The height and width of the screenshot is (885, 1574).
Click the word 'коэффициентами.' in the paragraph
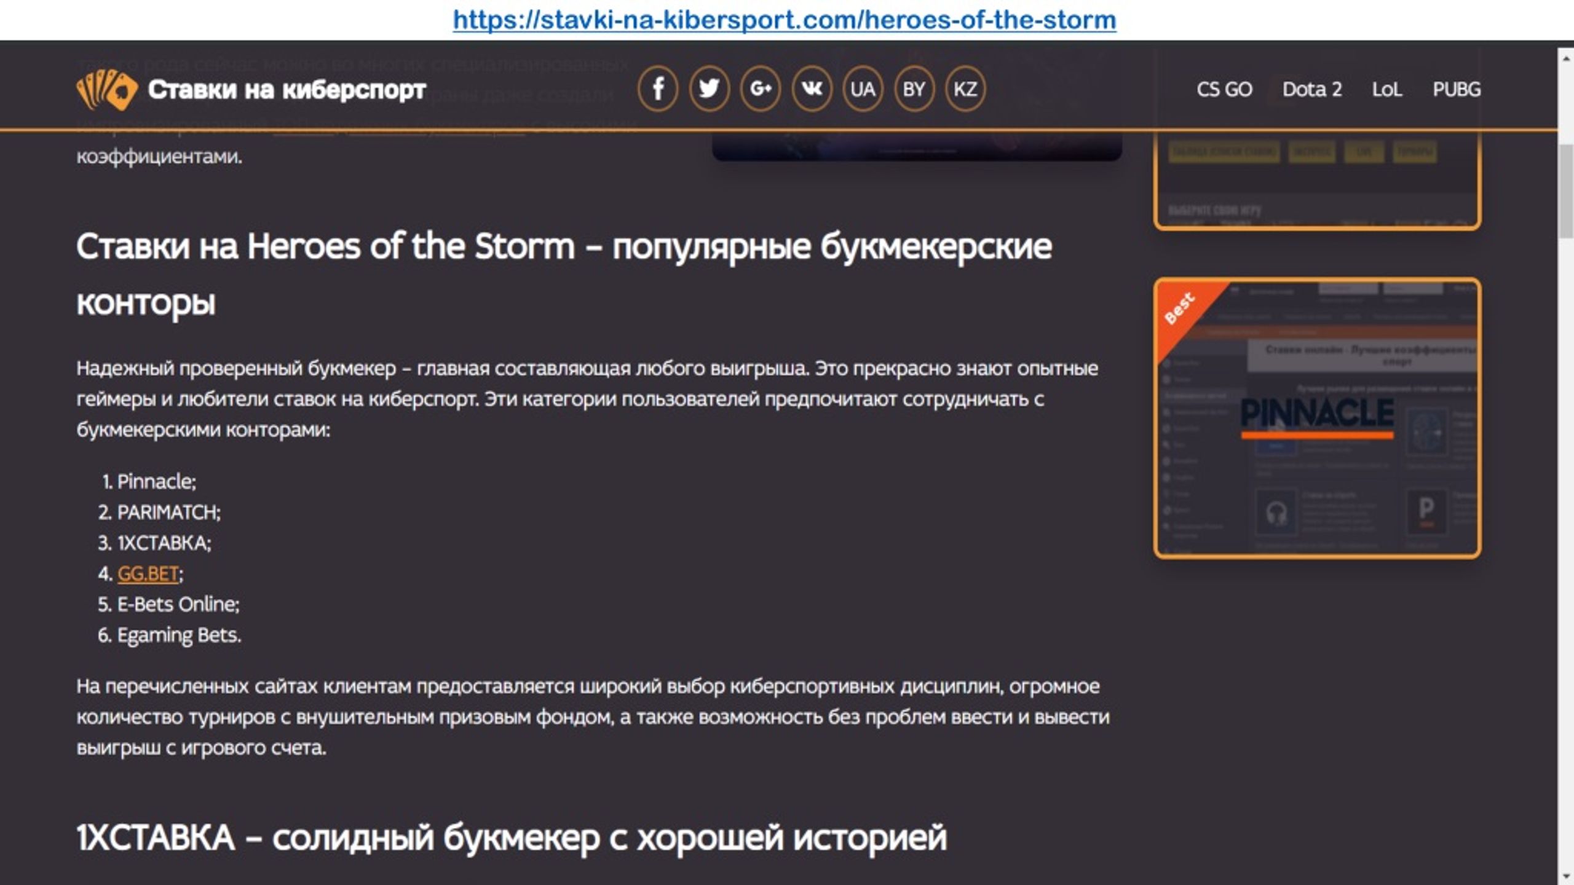click(x=159, y=156)
